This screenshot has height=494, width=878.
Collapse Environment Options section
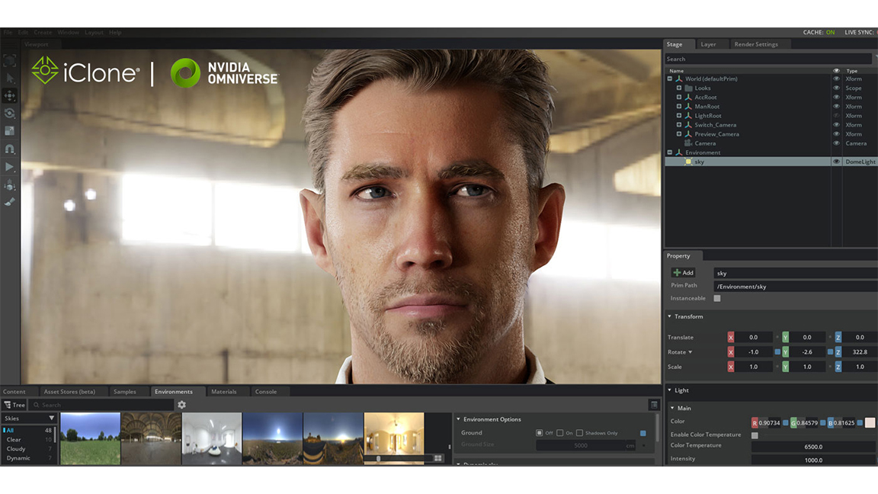[458, 419]
